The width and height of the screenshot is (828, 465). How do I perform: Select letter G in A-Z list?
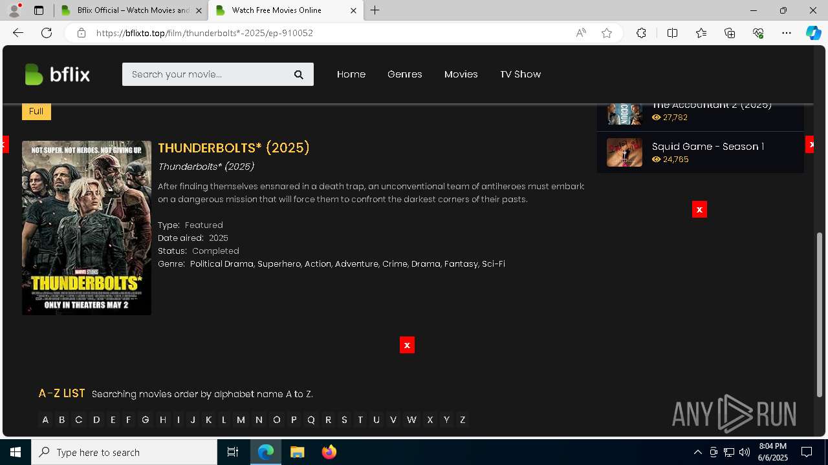[x=146, y=420]
